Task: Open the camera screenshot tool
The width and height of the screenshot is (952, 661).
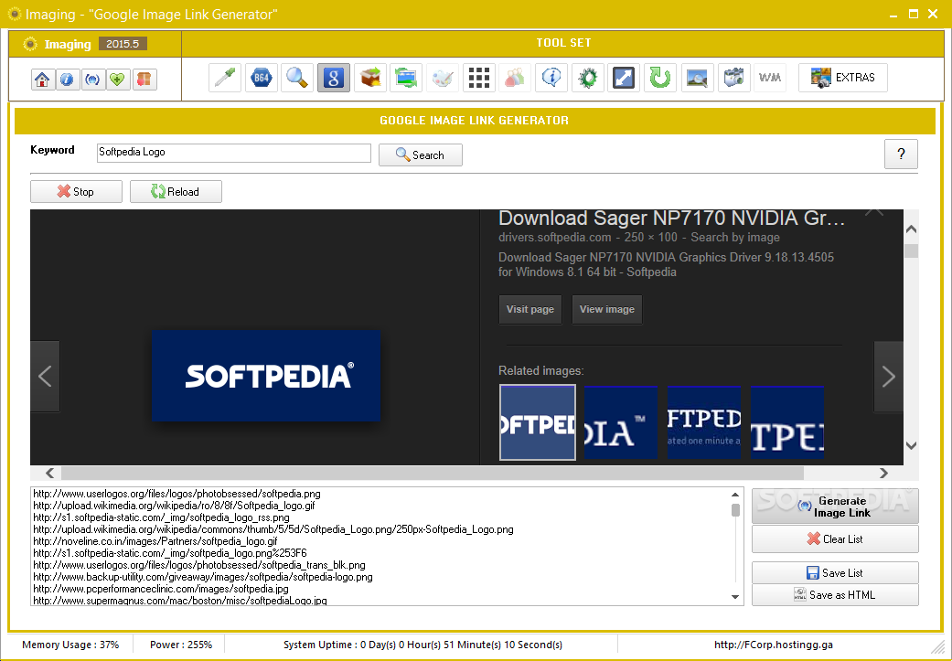Action: tap(733, 78)
